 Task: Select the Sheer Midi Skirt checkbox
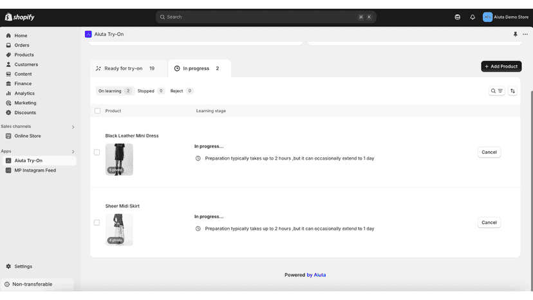97,223
